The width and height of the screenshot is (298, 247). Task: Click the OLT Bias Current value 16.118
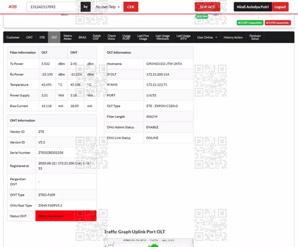click(46, 106)
